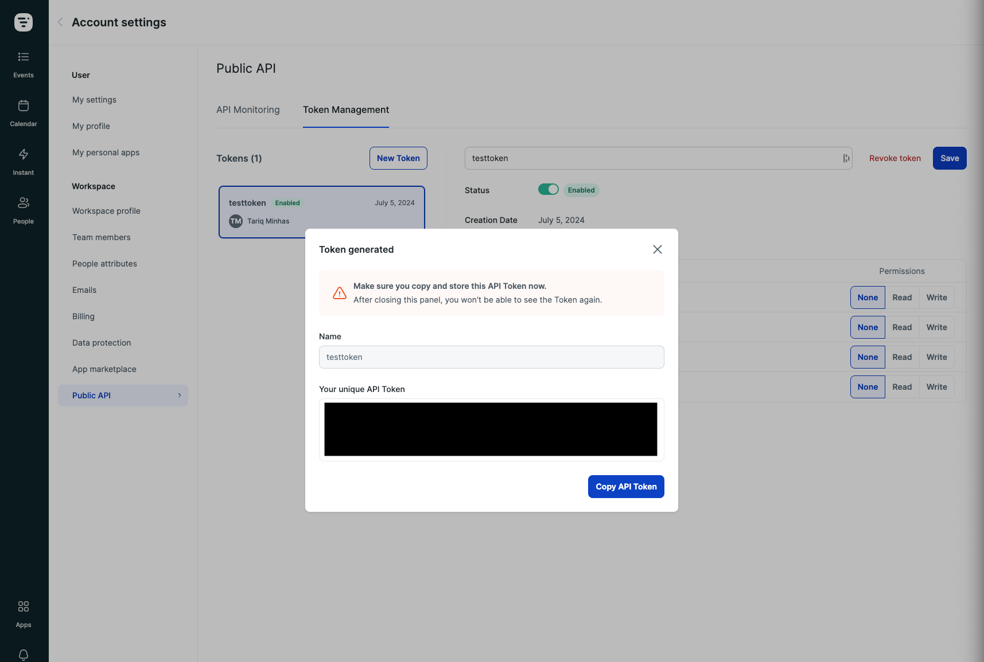Select Read permission in the first row

point(902,297)
